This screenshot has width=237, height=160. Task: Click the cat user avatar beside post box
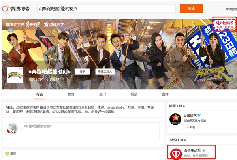point(12,128)
